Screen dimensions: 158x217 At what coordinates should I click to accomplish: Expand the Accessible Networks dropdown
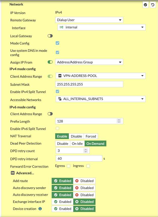pos(101,99)
